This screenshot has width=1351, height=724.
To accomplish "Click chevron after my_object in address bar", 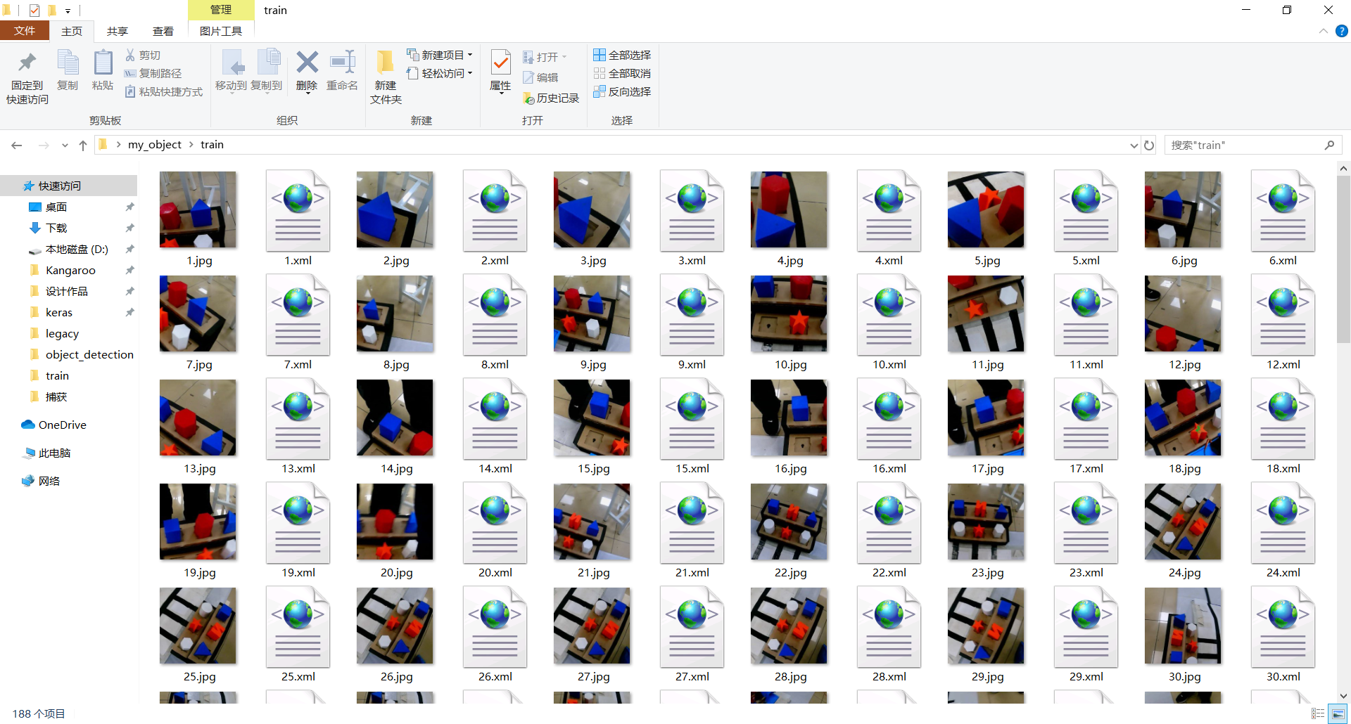I will tap(191, 144).
